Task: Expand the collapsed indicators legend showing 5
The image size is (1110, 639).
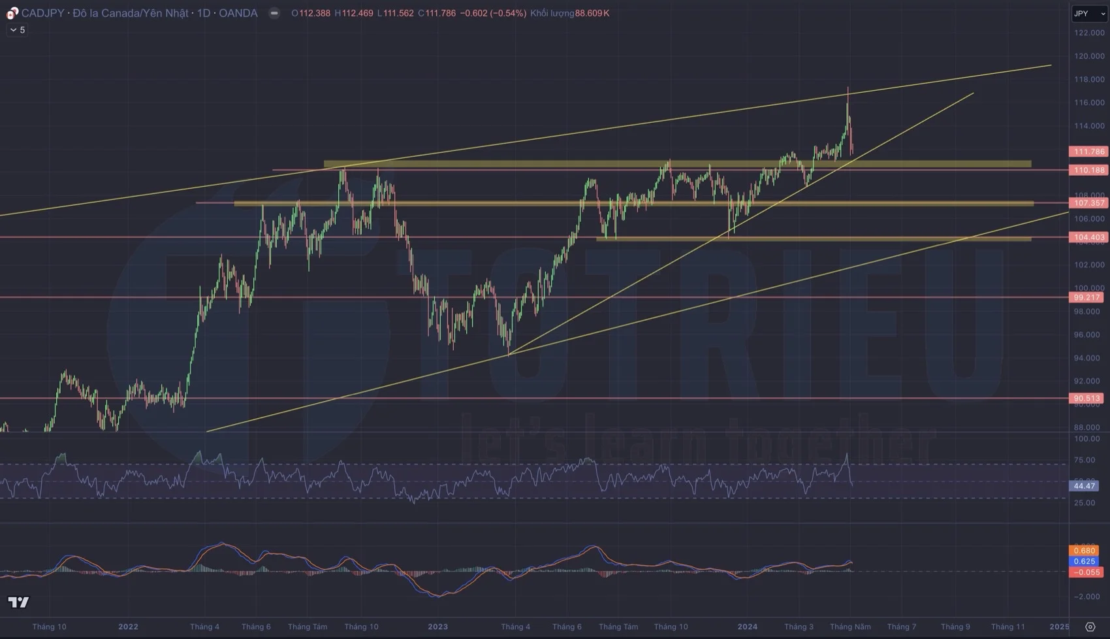Action: [17, 30]
